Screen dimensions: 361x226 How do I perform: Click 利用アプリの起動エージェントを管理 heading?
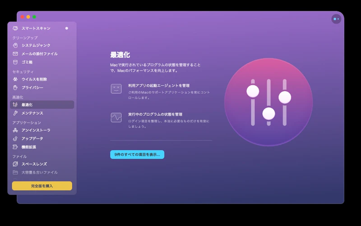[x=159, y=86]
